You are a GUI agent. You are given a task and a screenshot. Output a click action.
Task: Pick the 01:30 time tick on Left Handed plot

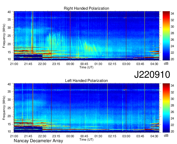point(98,136)
